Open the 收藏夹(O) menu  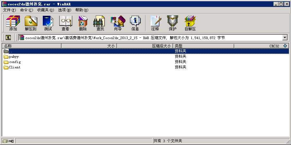pos(45,10)
